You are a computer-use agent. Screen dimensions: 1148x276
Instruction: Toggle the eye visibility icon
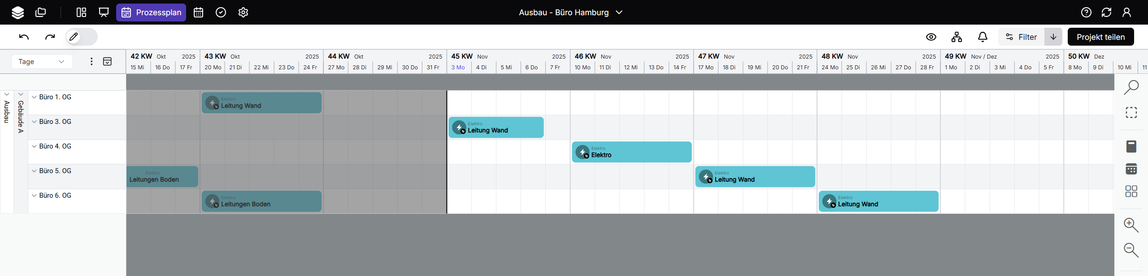(931, 37)
